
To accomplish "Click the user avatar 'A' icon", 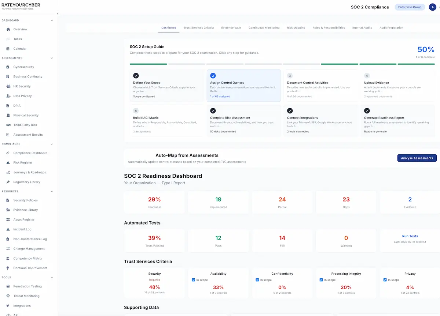I will [433, 7].
